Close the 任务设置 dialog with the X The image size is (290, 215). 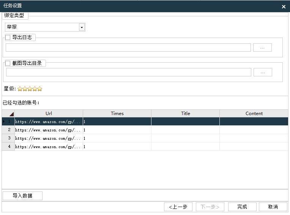coord(284,6)
